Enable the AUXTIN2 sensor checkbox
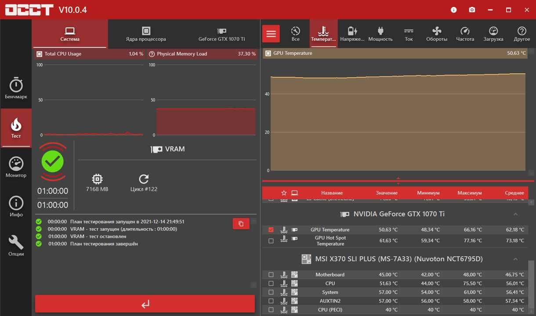This screenshot has height=316, width=536. coord(271,301)
